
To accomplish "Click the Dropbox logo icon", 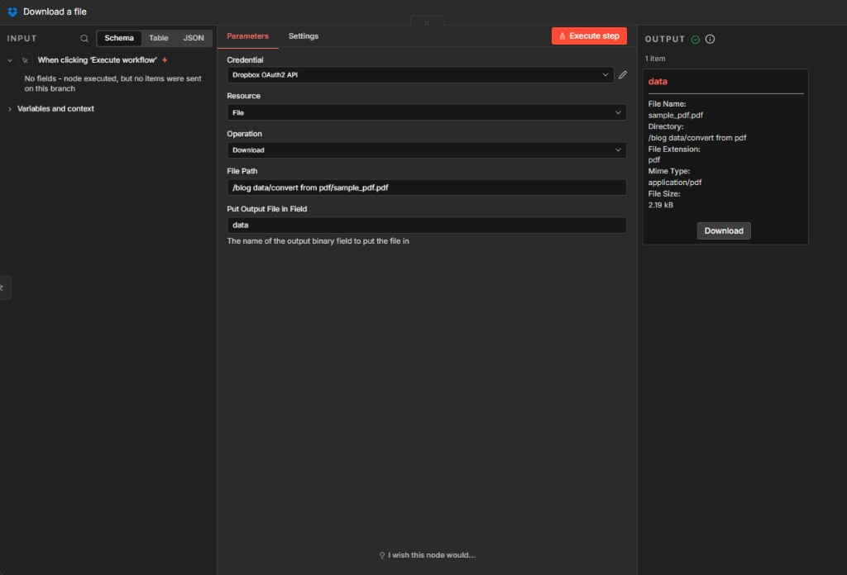I will point(12,12).
